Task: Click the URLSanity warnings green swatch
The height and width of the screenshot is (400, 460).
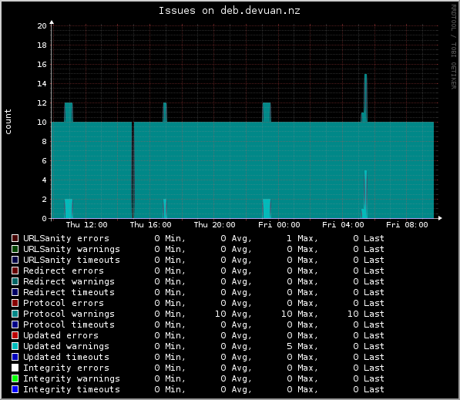Action: click(15, 249)
